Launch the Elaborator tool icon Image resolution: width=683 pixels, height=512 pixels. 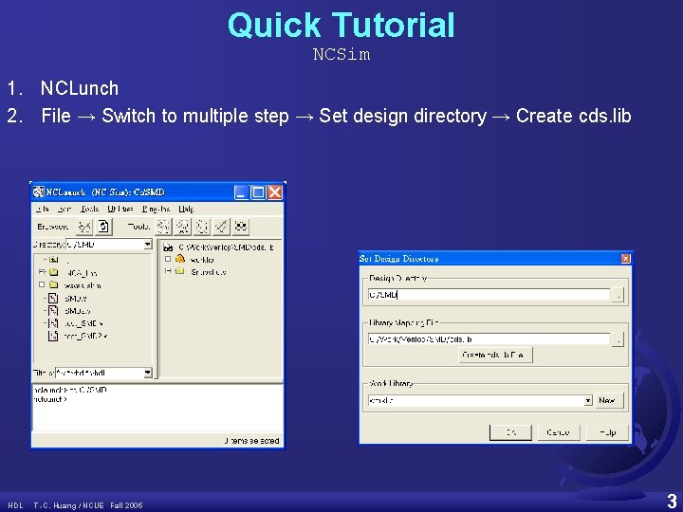pos(202,227)
